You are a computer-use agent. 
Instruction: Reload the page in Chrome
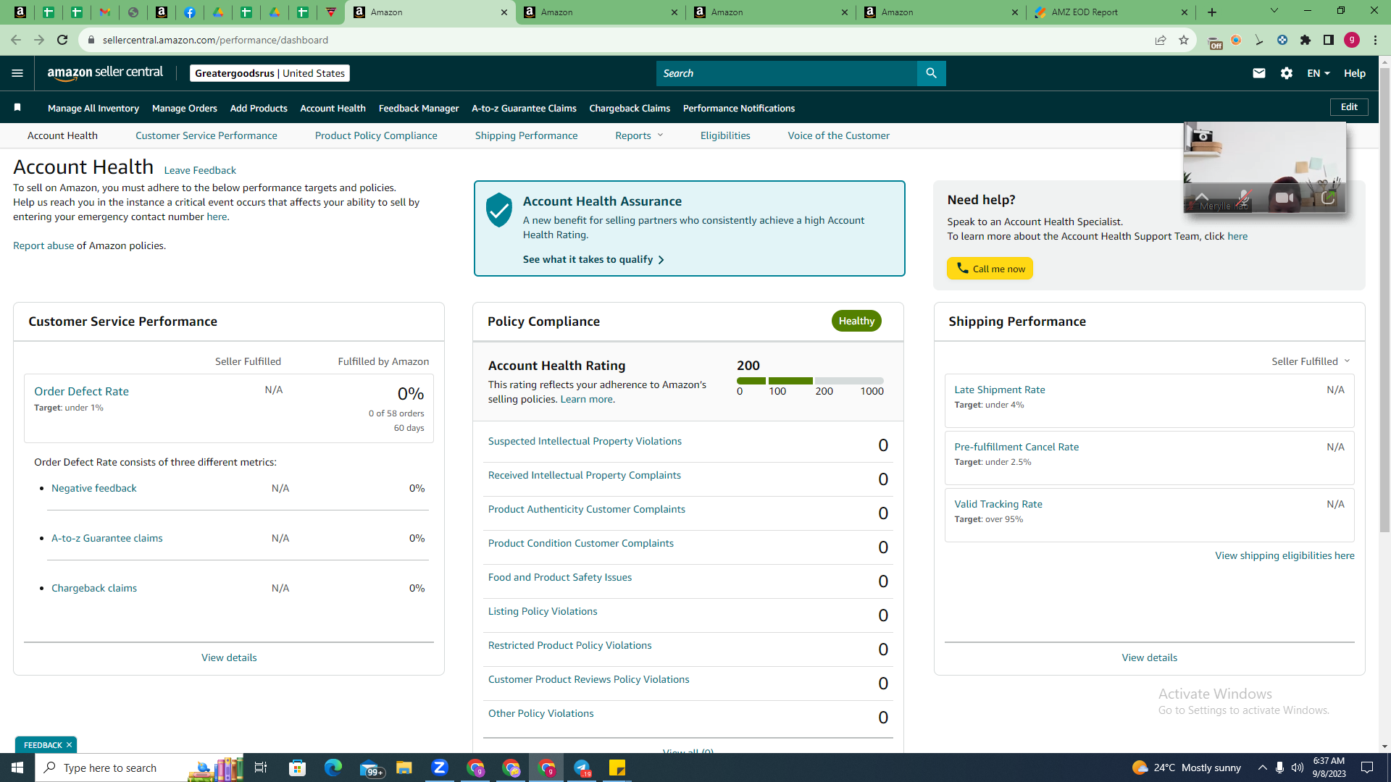[62, 40]
